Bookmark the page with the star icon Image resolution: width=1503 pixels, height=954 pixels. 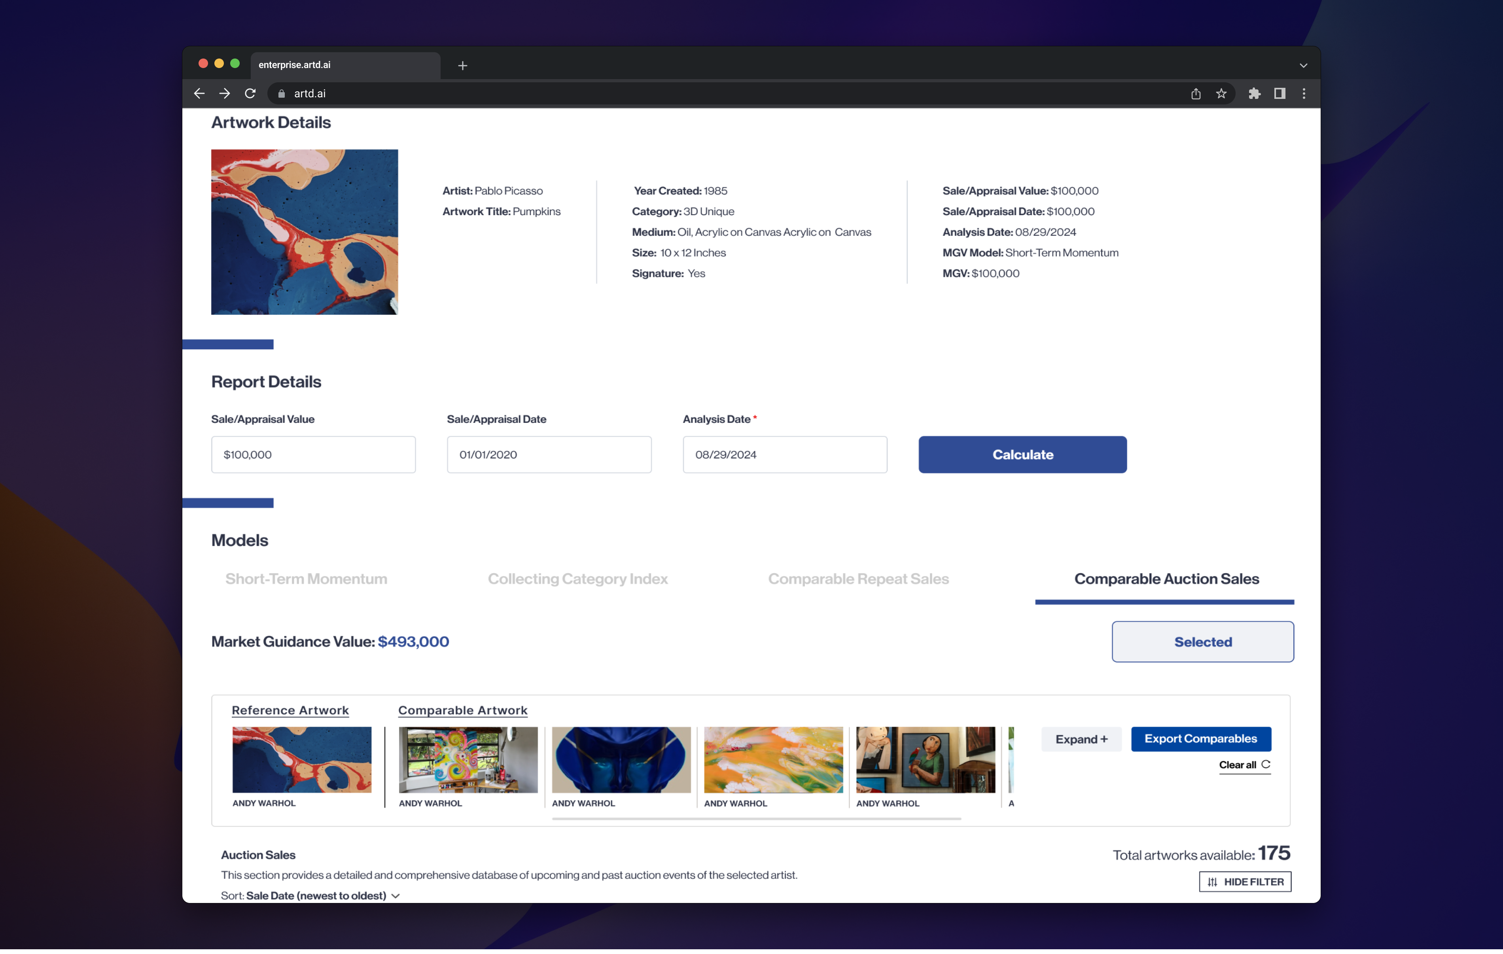tap(1221, 94)
